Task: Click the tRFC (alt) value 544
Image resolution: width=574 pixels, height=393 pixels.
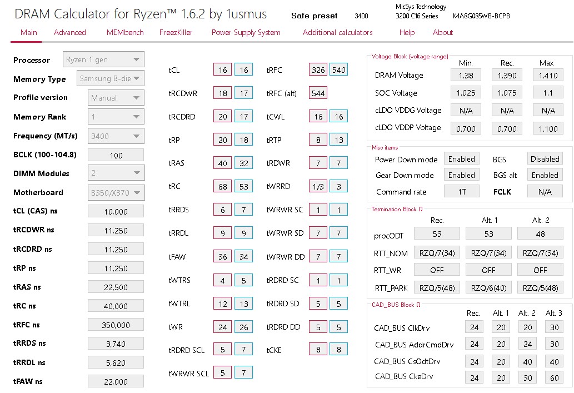Action: pos(318,93)
